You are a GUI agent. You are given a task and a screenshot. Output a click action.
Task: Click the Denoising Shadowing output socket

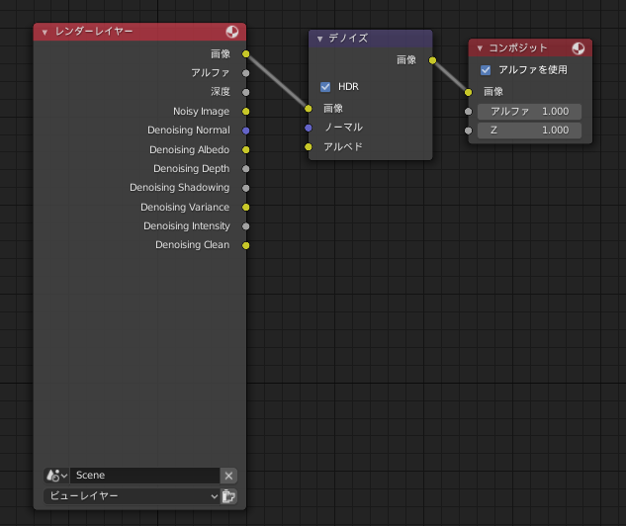pos(246,188)
